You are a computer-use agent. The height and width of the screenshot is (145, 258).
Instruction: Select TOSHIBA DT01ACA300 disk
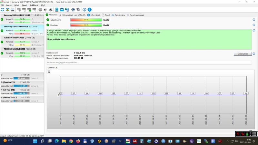(22, 42)
